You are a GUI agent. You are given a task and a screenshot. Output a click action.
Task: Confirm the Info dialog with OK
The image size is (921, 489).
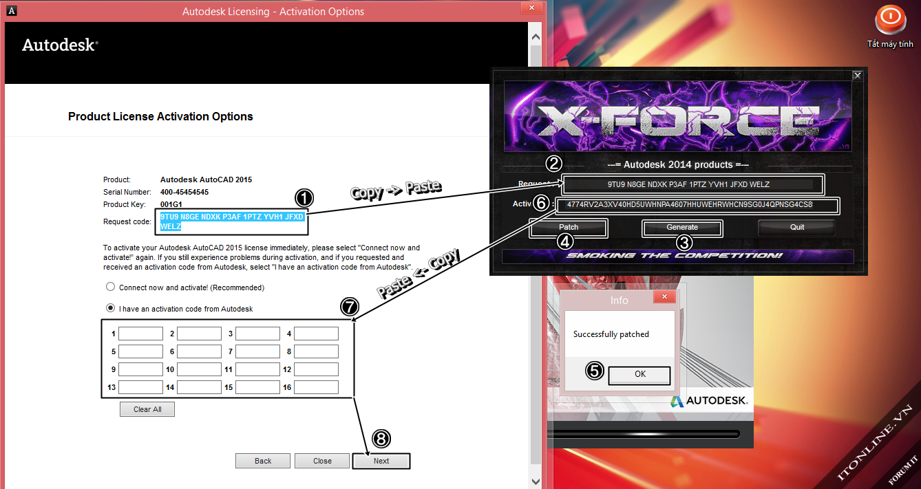(640, 375)
